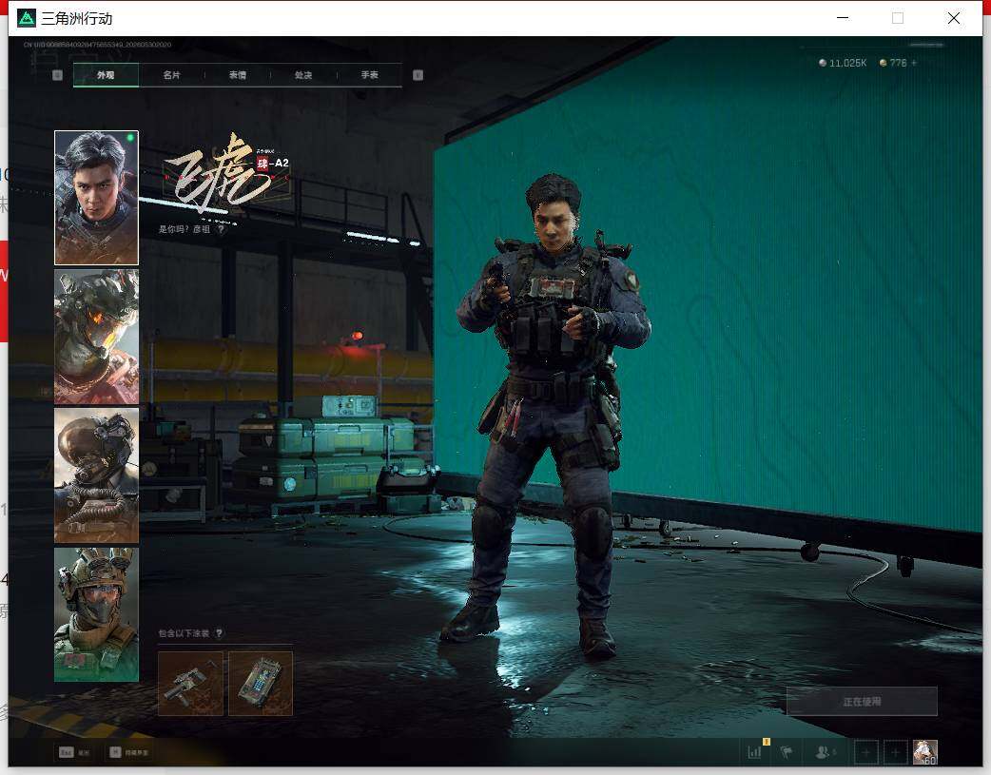Click the 11,025K currency balance
The image size is (991, 775).
click(843, 63)
